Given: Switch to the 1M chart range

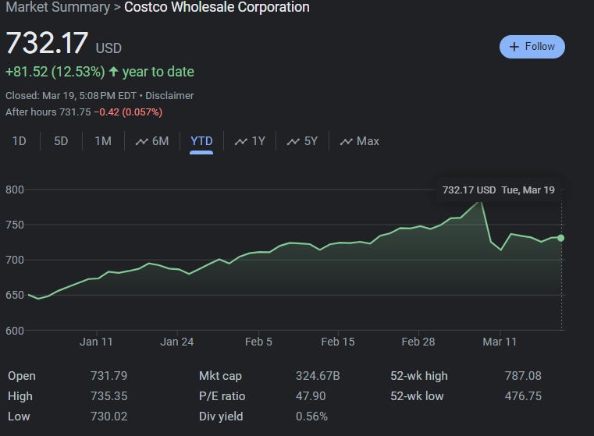Looking at the screenshot, I should pyautogui.click(x=103, y=141).
